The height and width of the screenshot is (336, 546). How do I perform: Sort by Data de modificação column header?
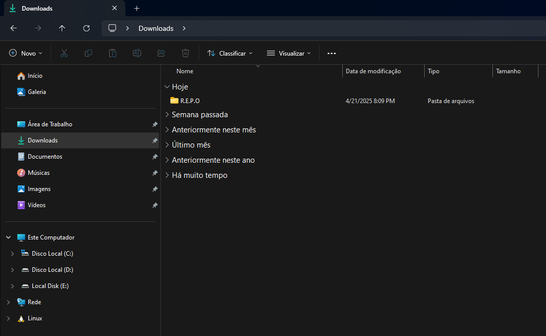(373, 71)
